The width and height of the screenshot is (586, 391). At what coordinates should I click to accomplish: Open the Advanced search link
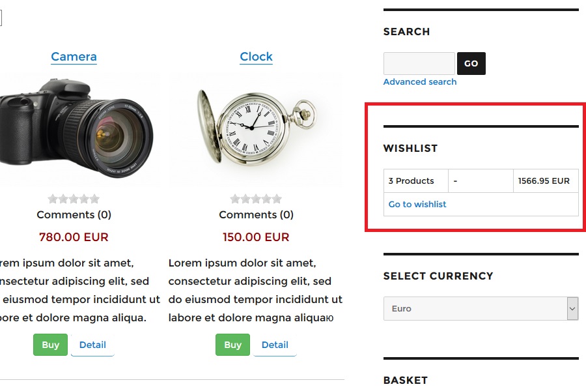(x=419, y=82)
